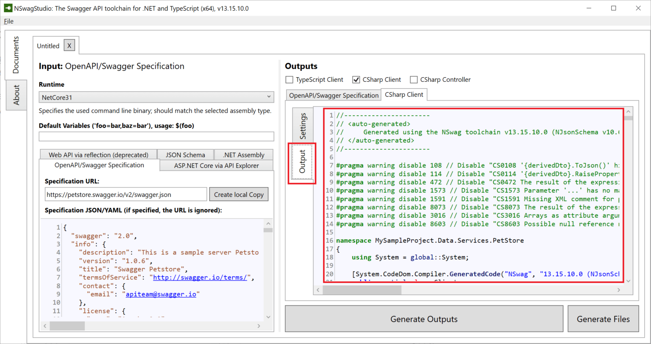Open the vertical Settings tab
The width and height of the screenshot is (651, 344).
pyautogui.click(x=303, y=126)
